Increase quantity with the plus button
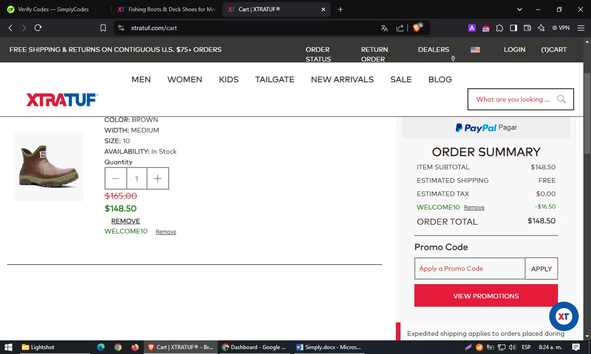This screenshot has height=354, width=591. [158, 179]
